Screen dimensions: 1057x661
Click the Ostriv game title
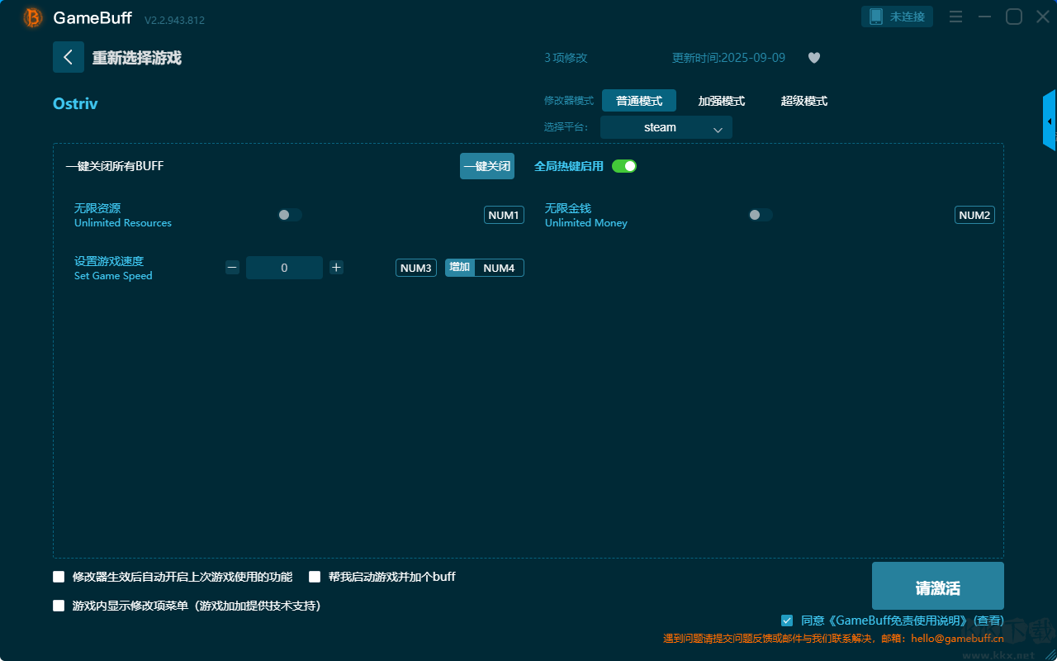[x=75, y=103]
